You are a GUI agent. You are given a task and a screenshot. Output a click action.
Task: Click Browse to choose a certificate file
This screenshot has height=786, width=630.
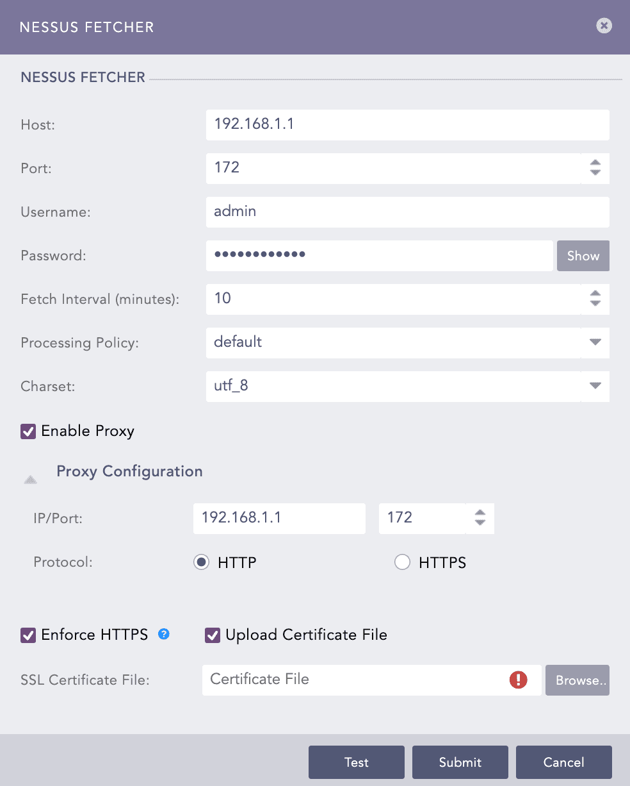pyautogui.click(x=577, y=680)
